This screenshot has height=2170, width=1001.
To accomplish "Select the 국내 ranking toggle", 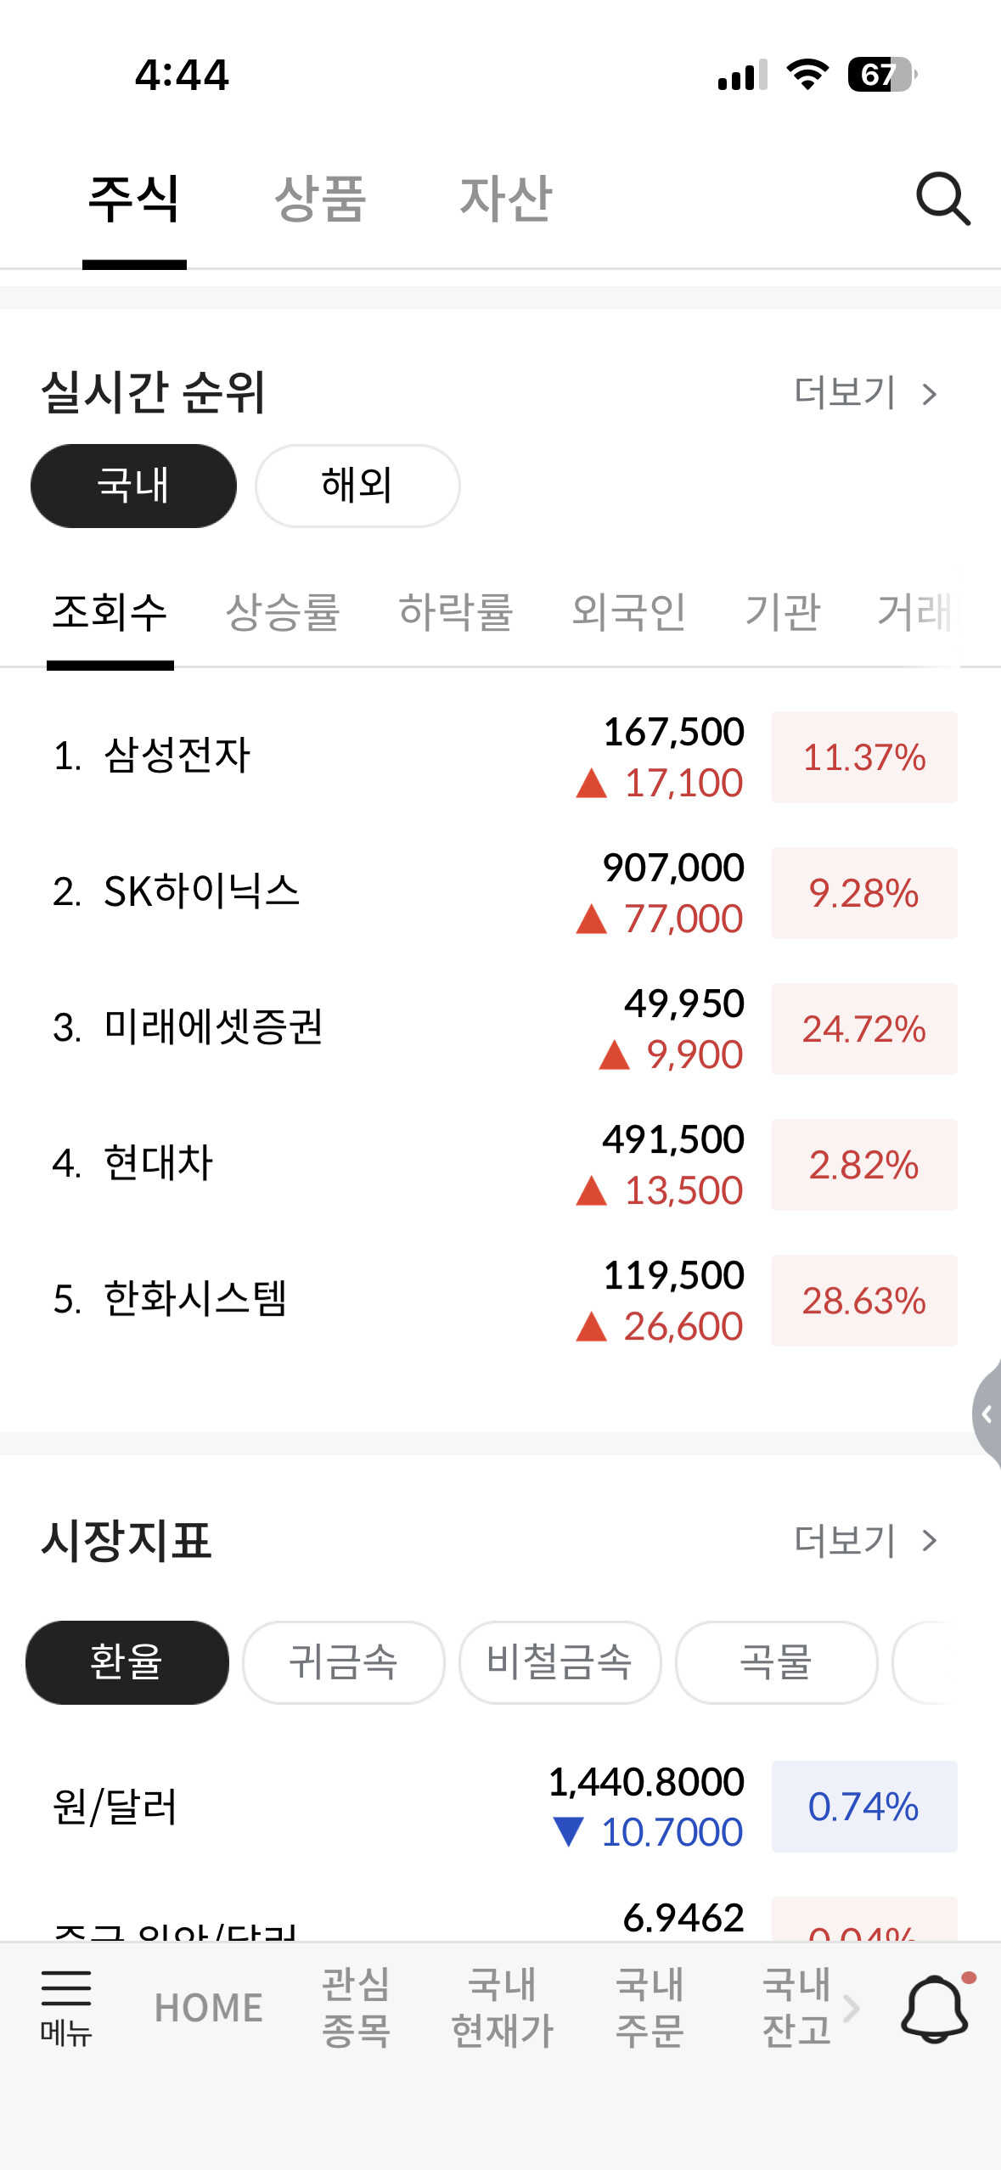I will (x=133, y=486).
